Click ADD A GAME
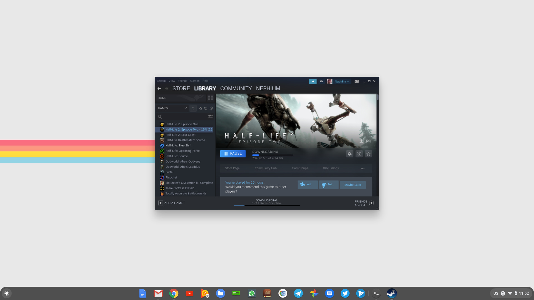Screen dimensions: 534x300 pos(170,203)
